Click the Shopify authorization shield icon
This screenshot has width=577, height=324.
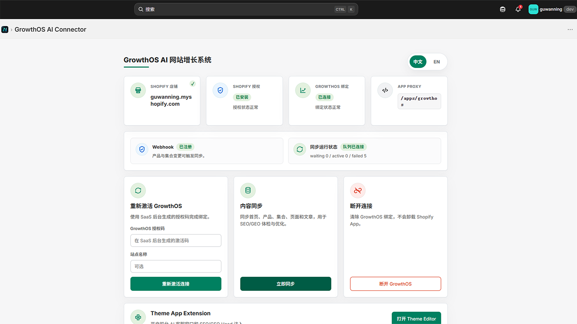(220, 90)
